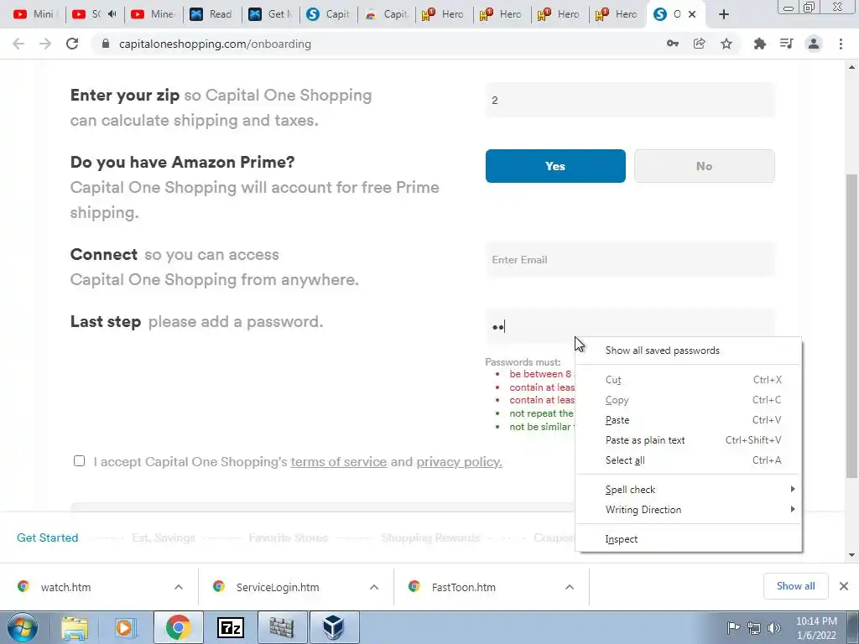Focus the Enter Email field
The width and height of the screenshot is (859, 644).
(x=630, y=260)
